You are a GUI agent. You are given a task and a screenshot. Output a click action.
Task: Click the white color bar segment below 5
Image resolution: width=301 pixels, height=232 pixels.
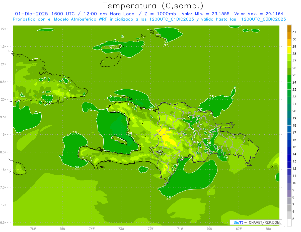click(x=289, y=222)
